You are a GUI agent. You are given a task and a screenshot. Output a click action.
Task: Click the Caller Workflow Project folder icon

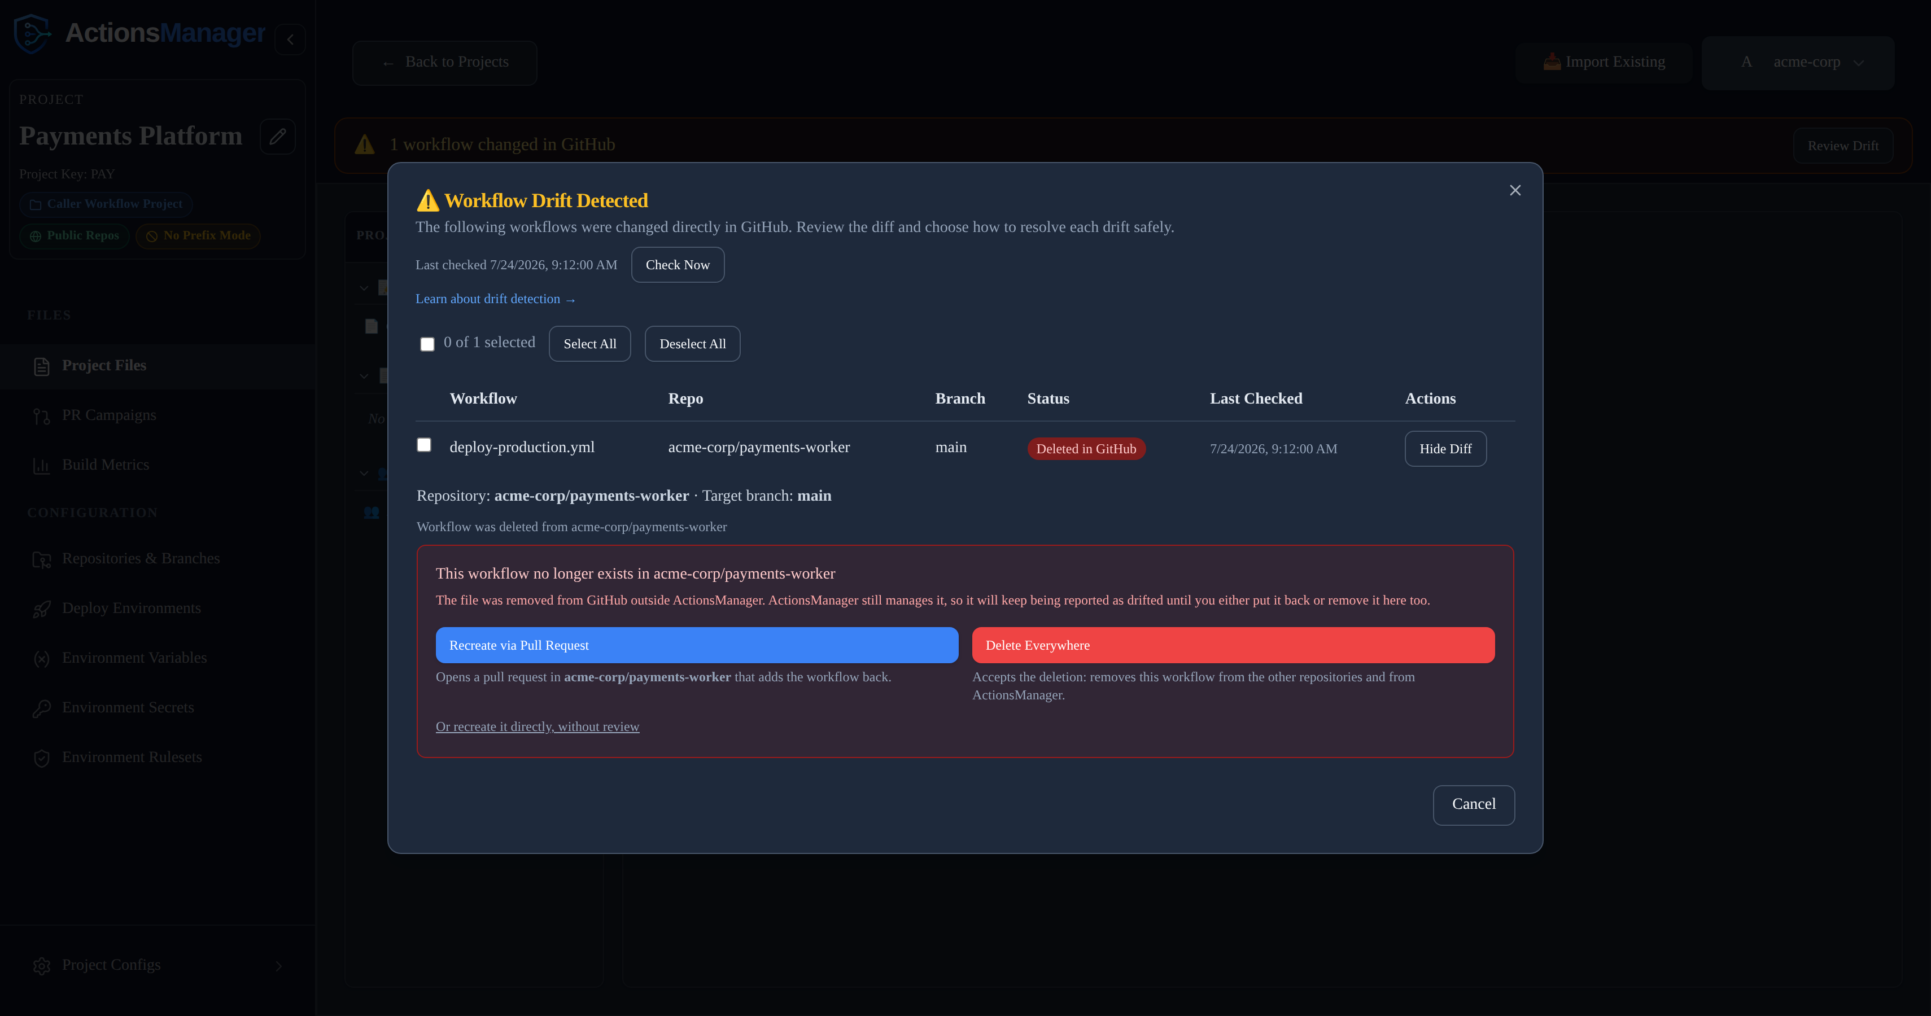click(x=35, y=204)
